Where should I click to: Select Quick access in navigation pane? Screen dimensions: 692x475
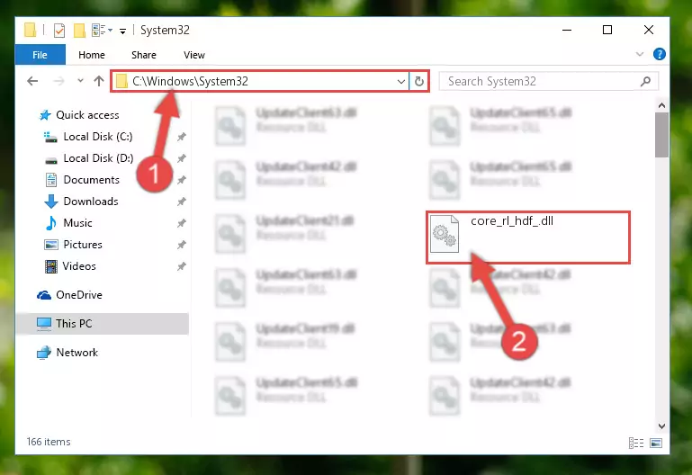tap(79, 115)
